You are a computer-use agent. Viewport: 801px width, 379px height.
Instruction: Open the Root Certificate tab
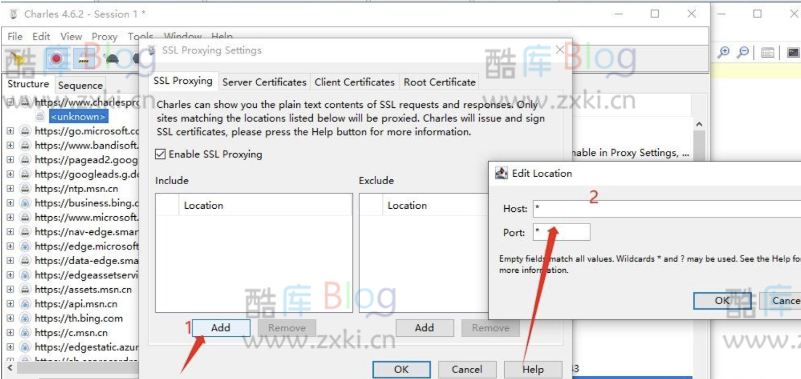[x=440, y=82]
